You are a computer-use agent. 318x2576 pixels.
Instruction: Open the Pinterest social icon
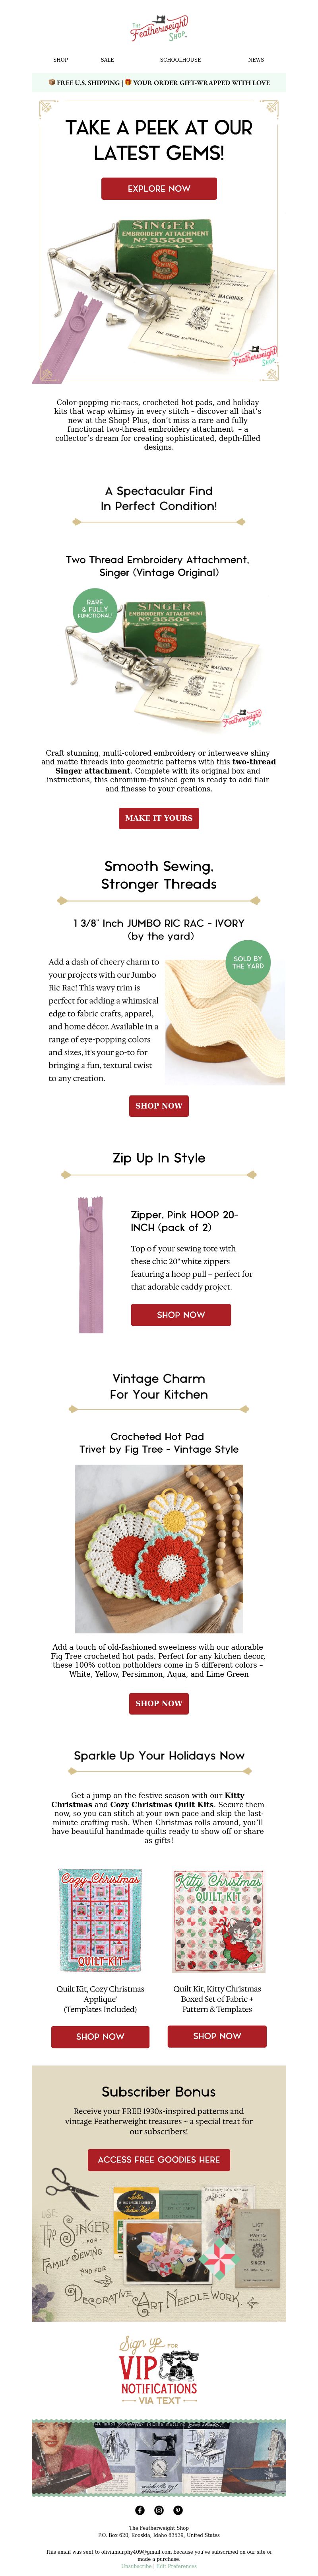pos(178,2510)
